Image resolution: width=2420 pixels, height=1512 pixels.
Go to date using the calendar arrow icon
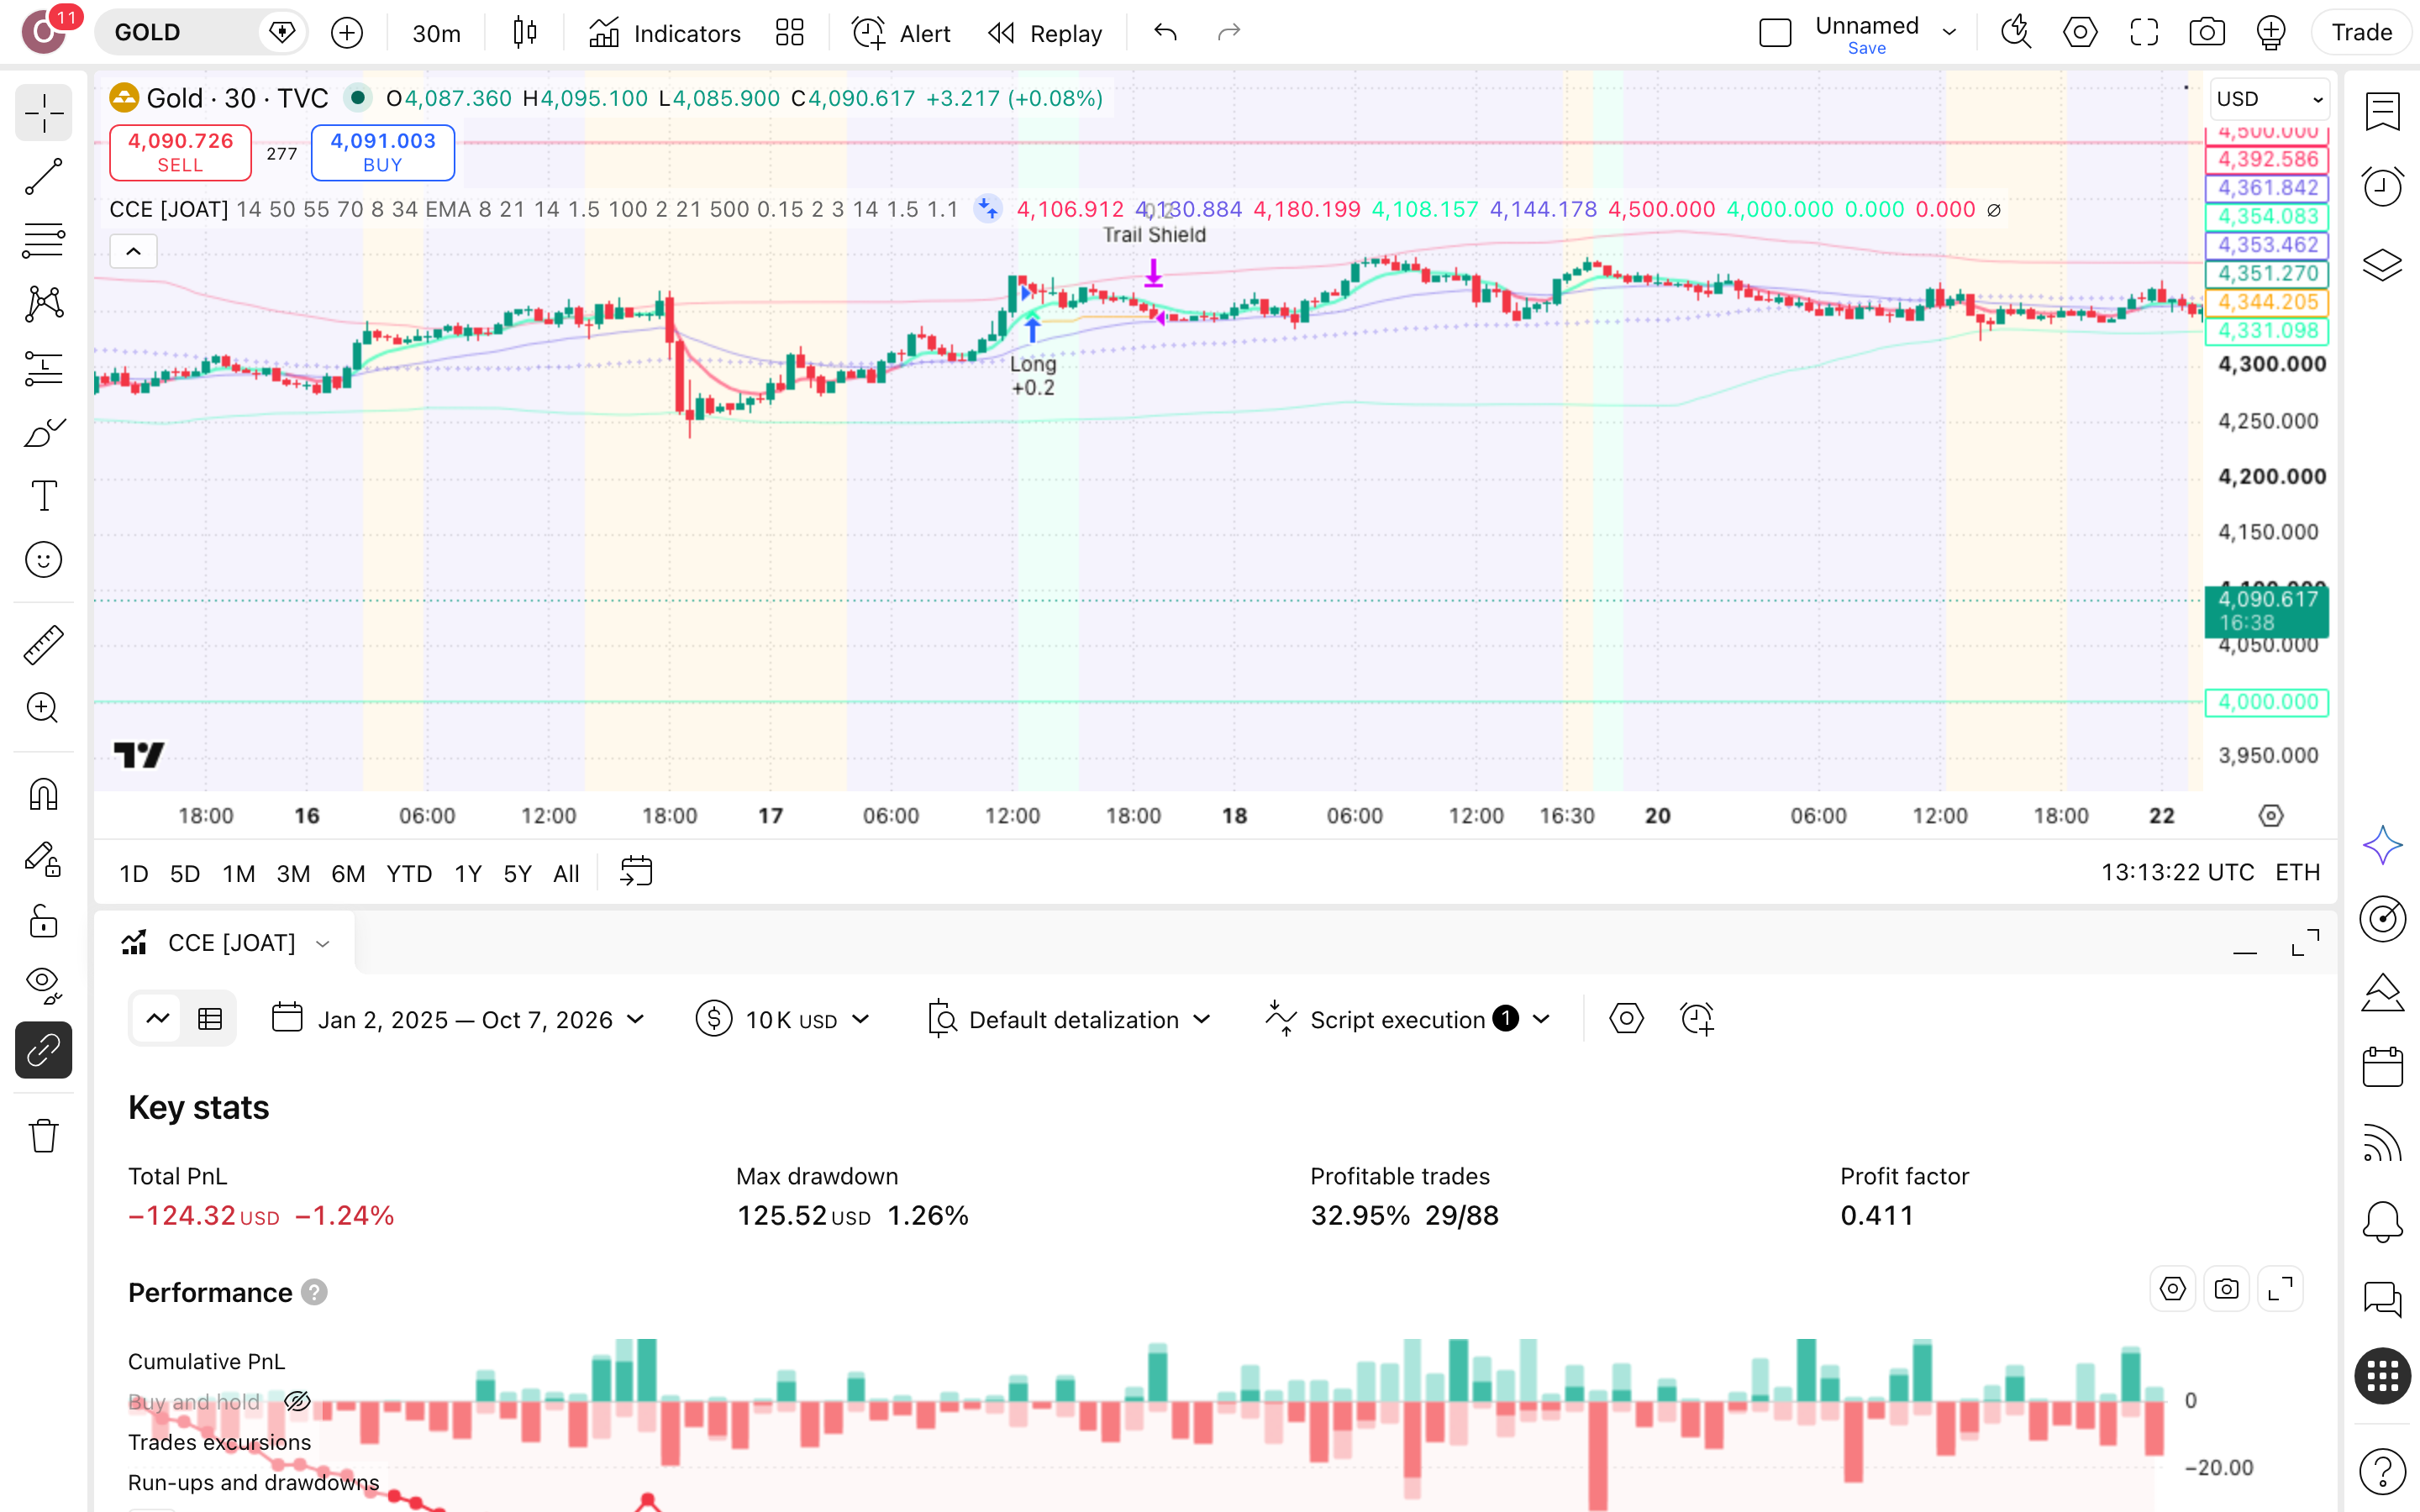point(636,872)
